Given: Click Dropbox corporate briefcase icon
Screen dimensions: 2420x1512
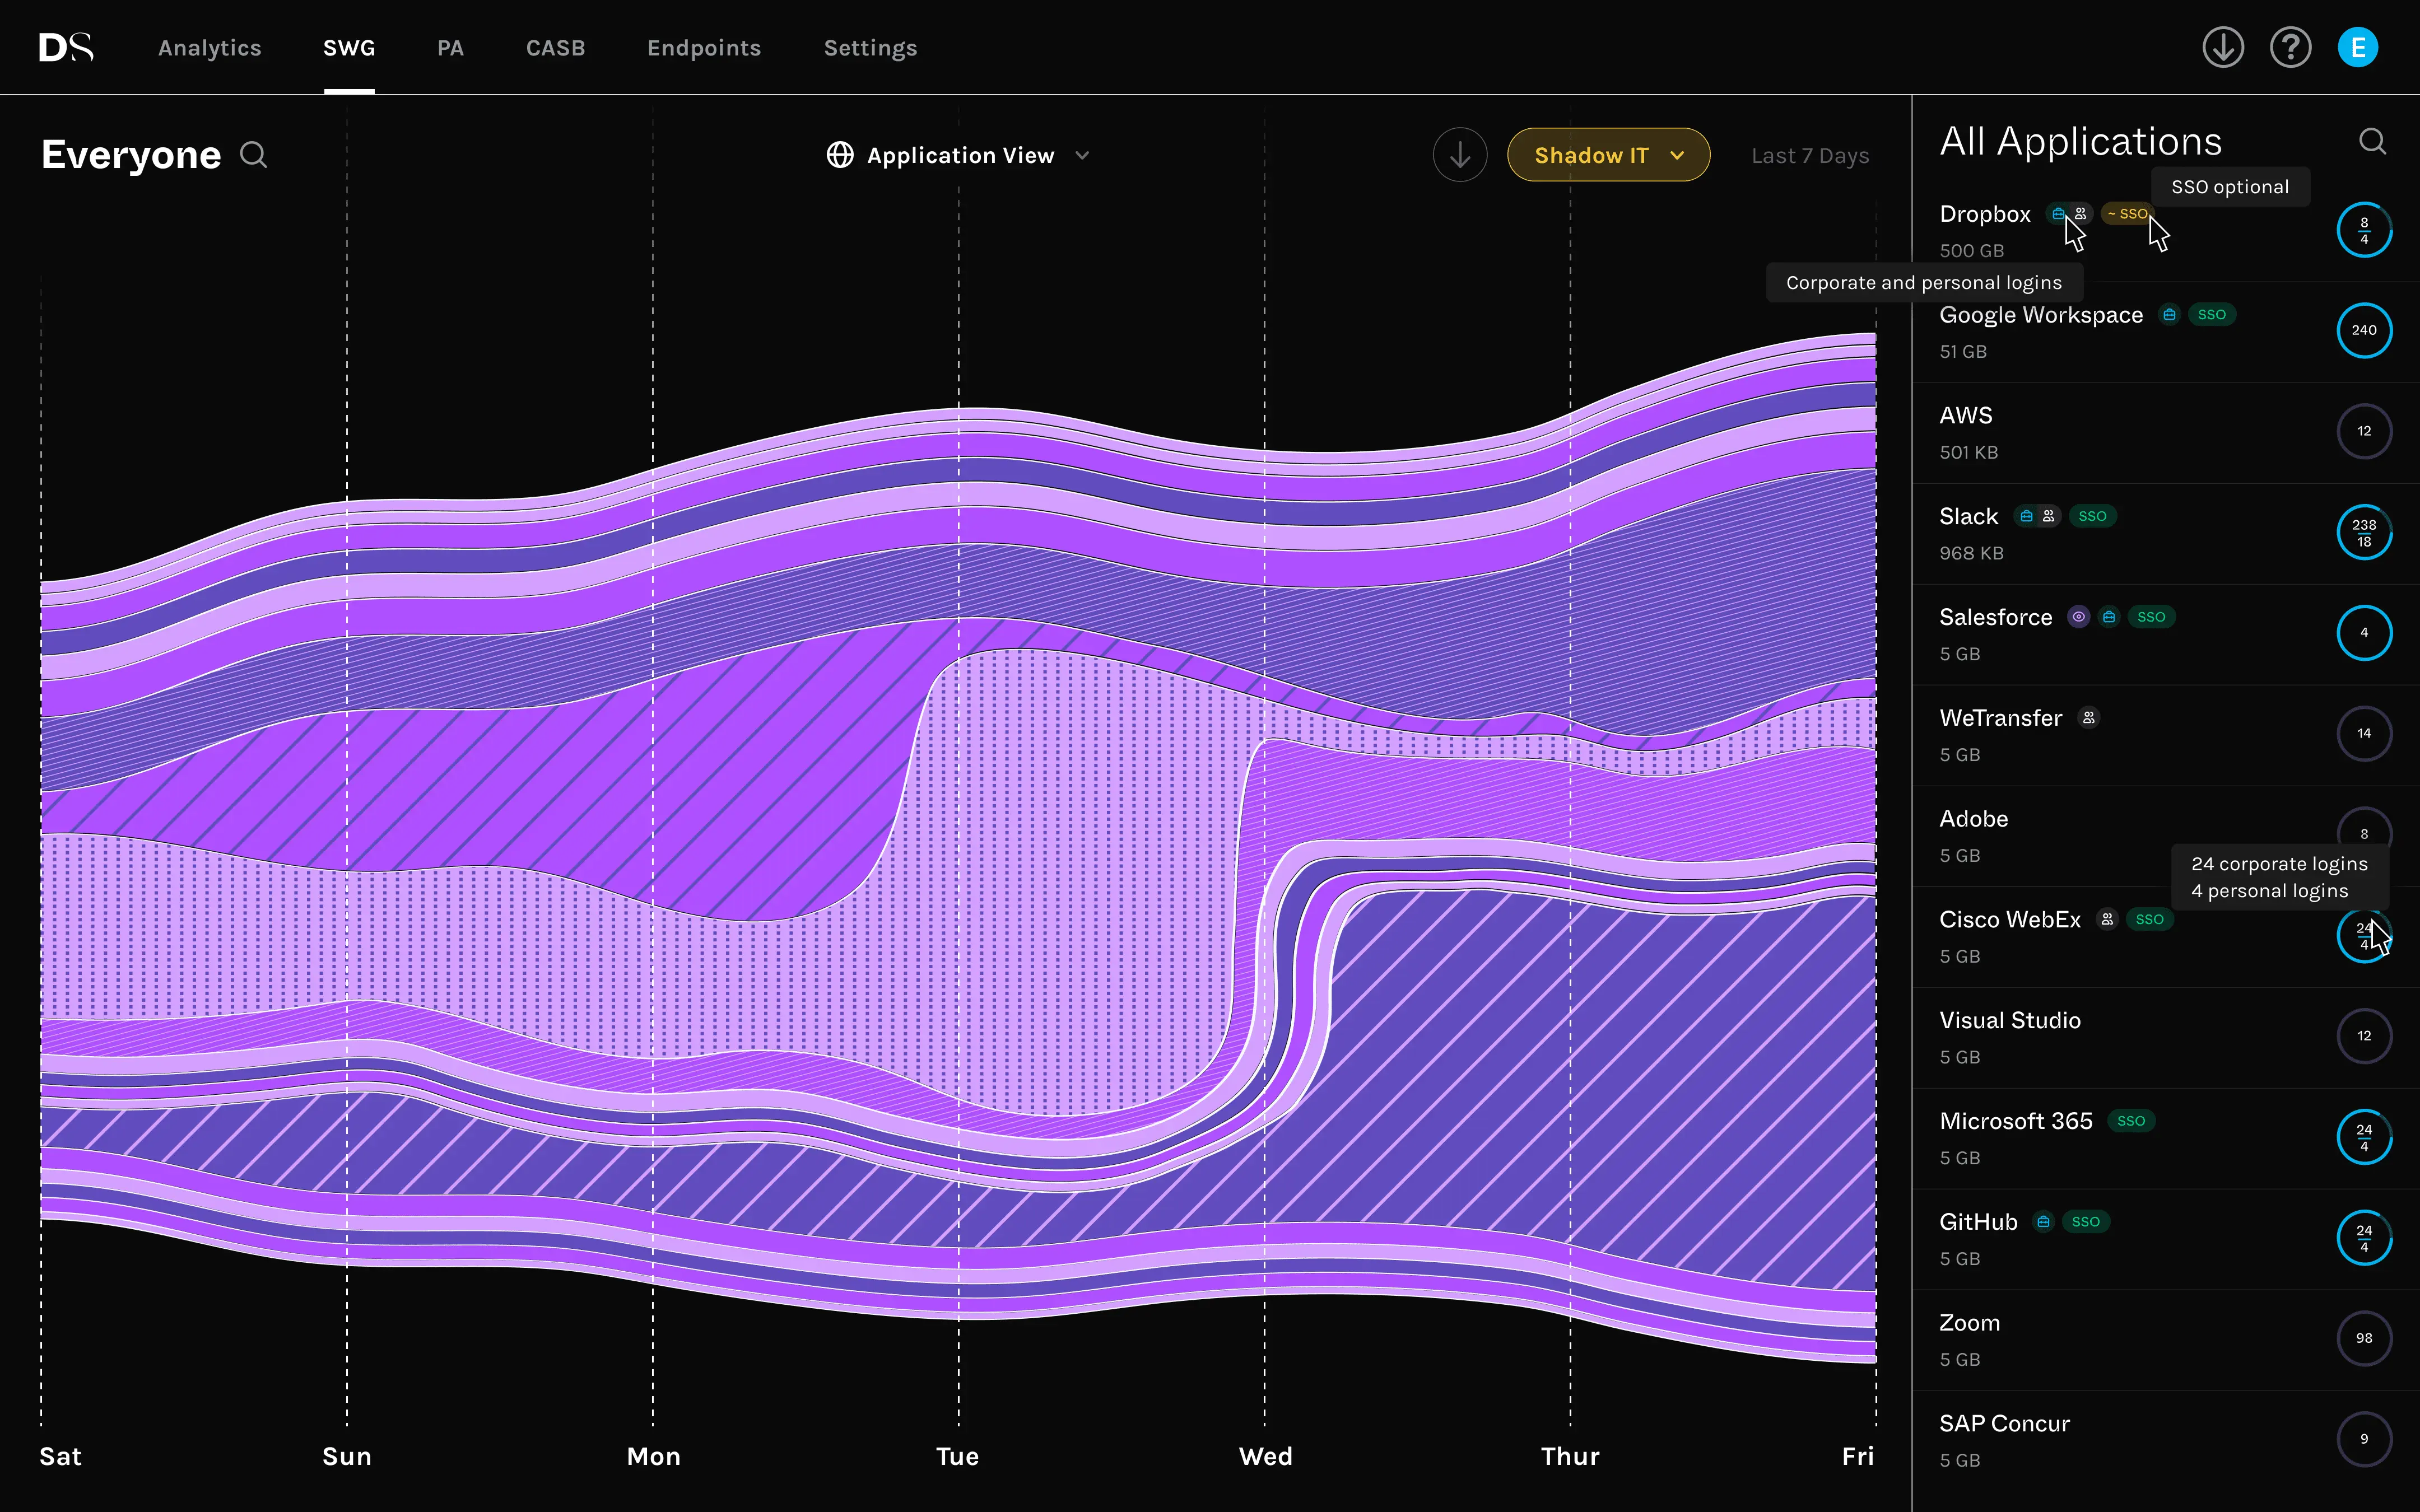Looking at the screenshot, I should pos(2058,213).
